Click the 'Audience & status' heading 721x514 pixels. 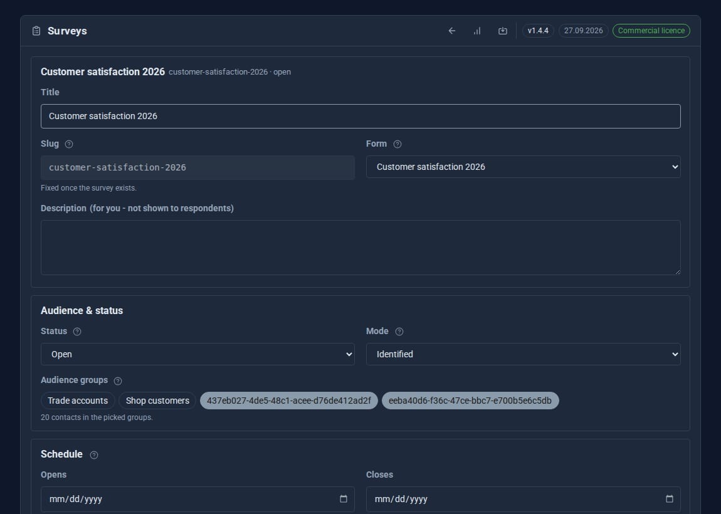(82, 311)
